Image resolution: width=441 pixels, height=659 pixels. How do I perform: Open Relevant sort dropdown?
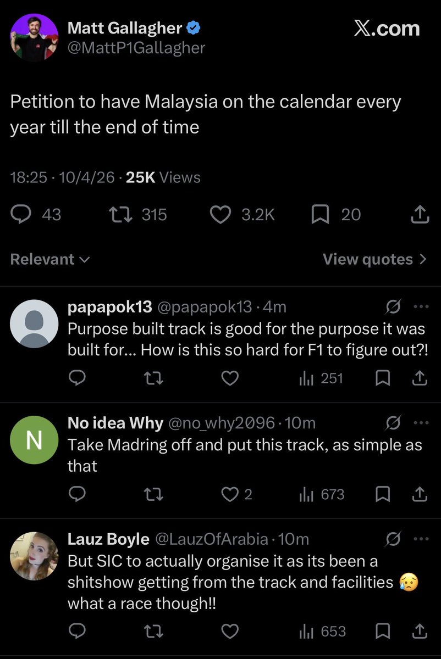[50, 259]
